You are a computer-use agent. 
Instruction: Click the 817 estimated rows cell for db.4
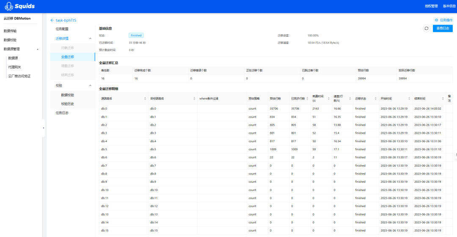(272, 141)
